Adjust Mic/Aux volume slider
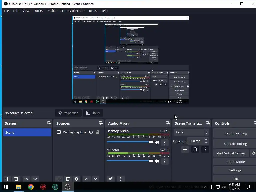The width and height of the screenshot is (256, 192). tap(130, 161)
